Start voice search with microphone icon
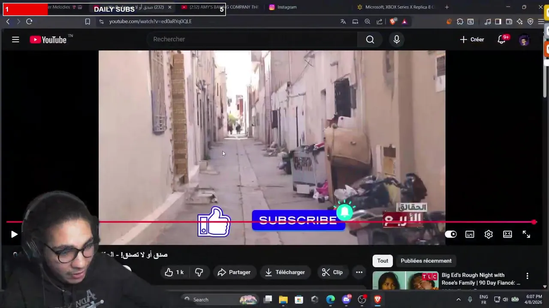Viewport: 549px width, 308px height. (397, 39)
